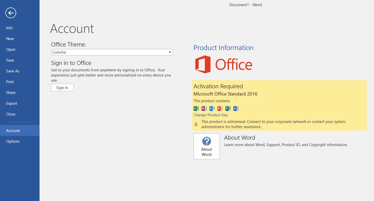
Task: Click the back arrow to return to document
Action: (x=11, y=13)
